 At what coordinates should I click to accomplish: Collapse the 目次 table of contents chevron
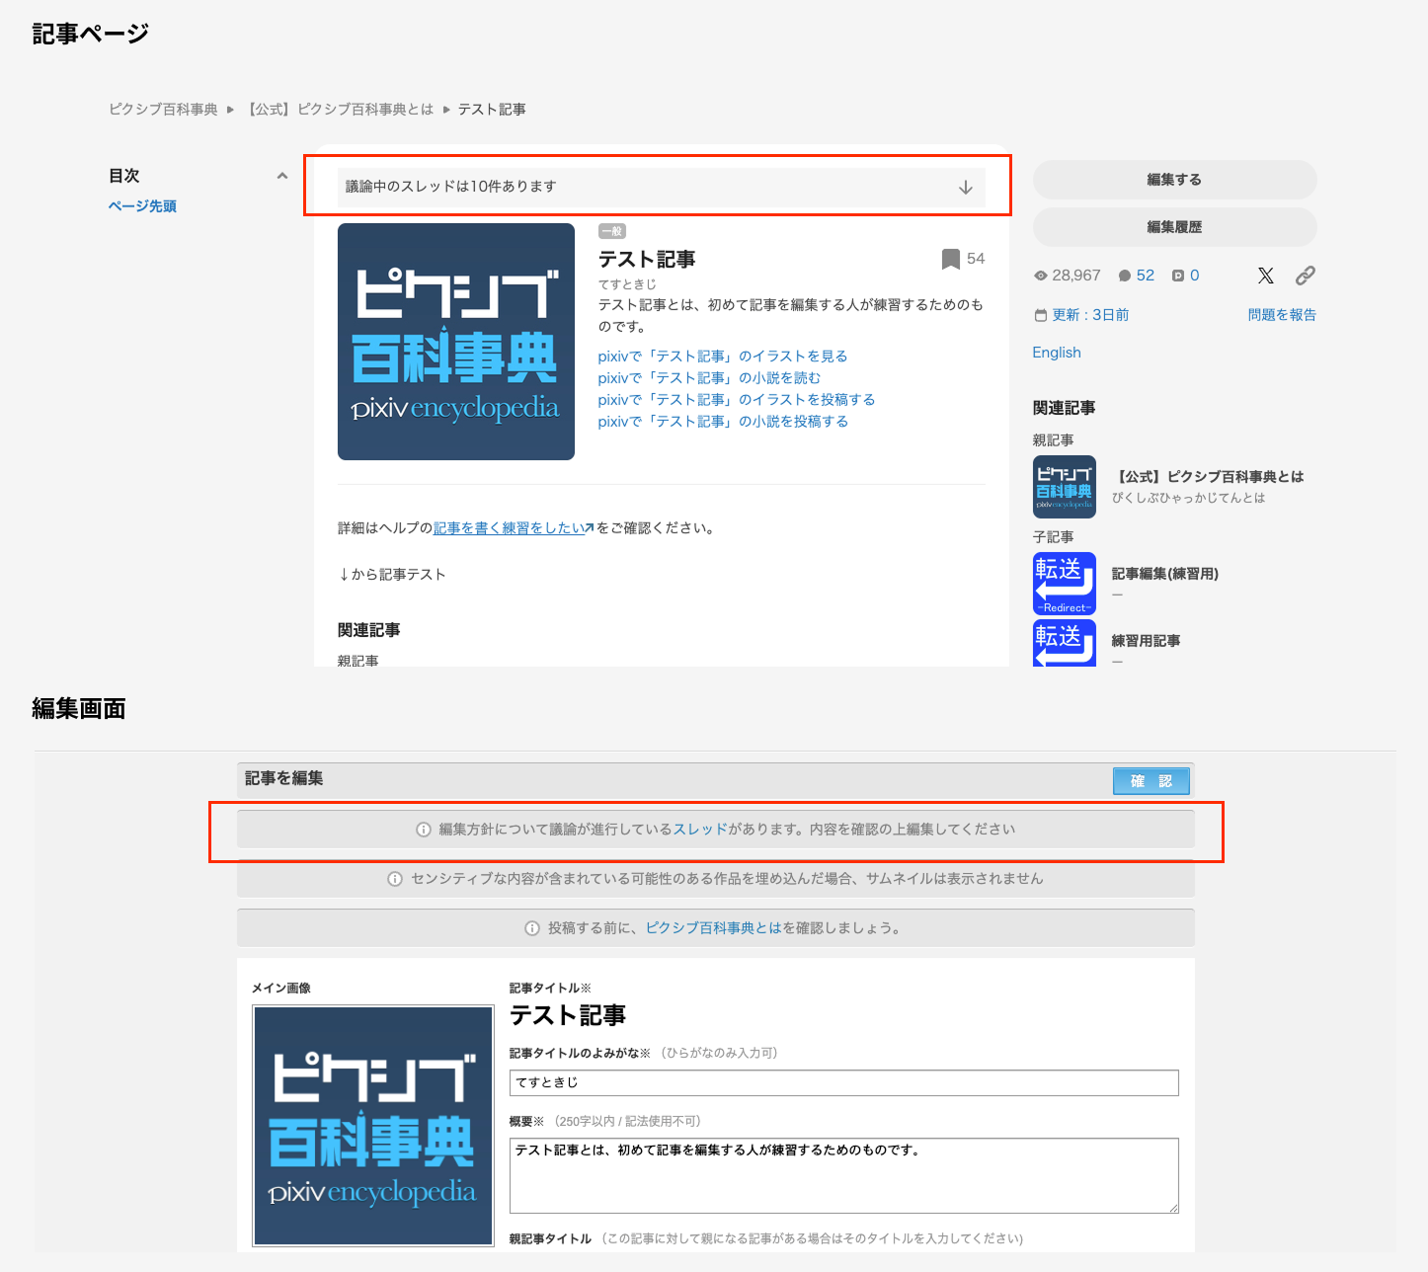[282, 176]
